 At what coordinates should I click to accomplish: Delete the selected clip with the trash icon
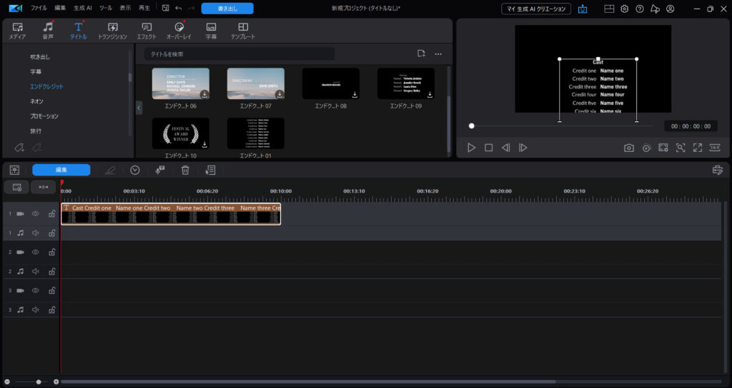click(x=185, y=170)
